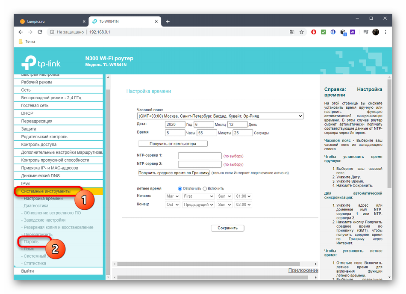Screen dimensions: 406x294
Task: Reload the router page
Action: tap(40, 32)
